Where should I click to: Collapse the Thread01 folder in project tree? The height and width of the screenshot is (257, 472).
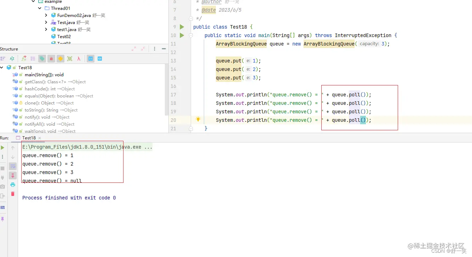[x=40, y=8]
